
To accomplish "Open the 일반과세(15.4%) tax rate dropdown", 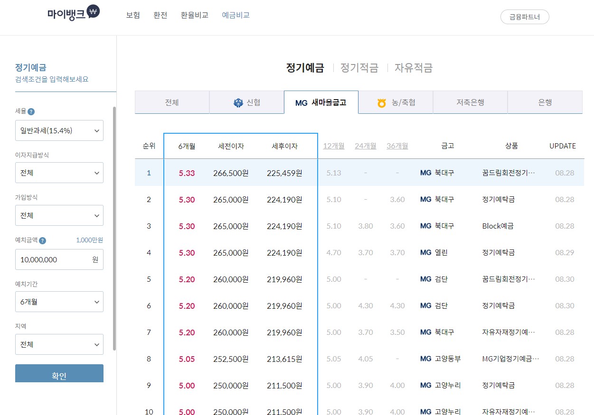I will pyautogui.click(x=59, y=130).
